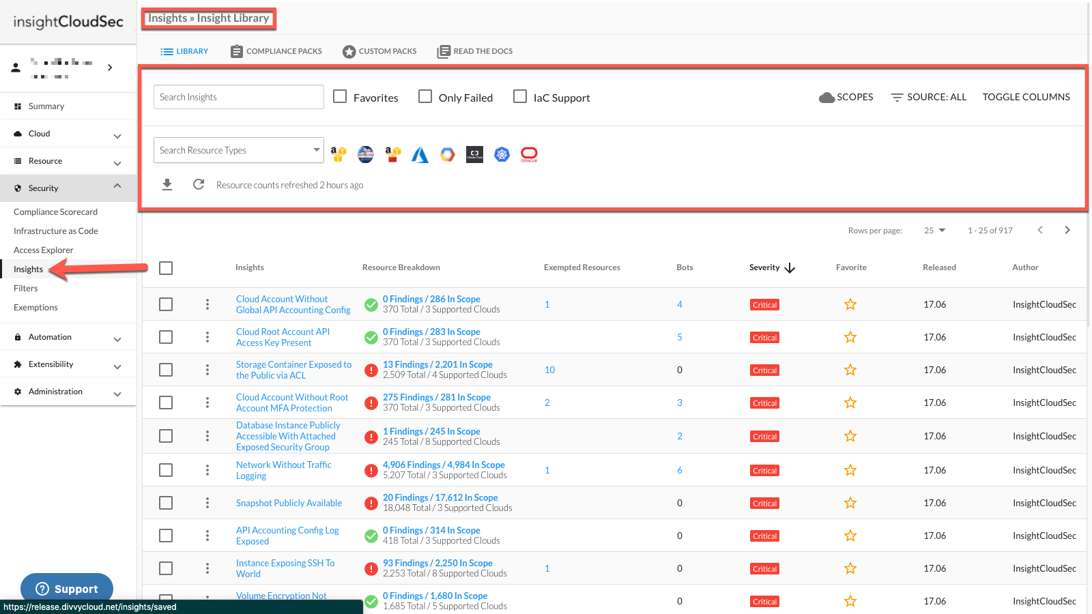
Task: Open Read the Docs
Action: pos(475,51)
